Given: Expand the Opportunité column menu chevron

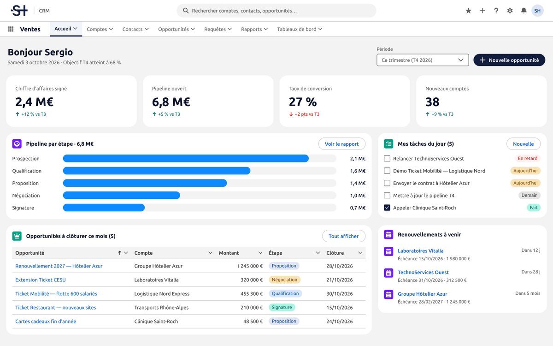Looking at the screenshot, I should click(126, 253).
